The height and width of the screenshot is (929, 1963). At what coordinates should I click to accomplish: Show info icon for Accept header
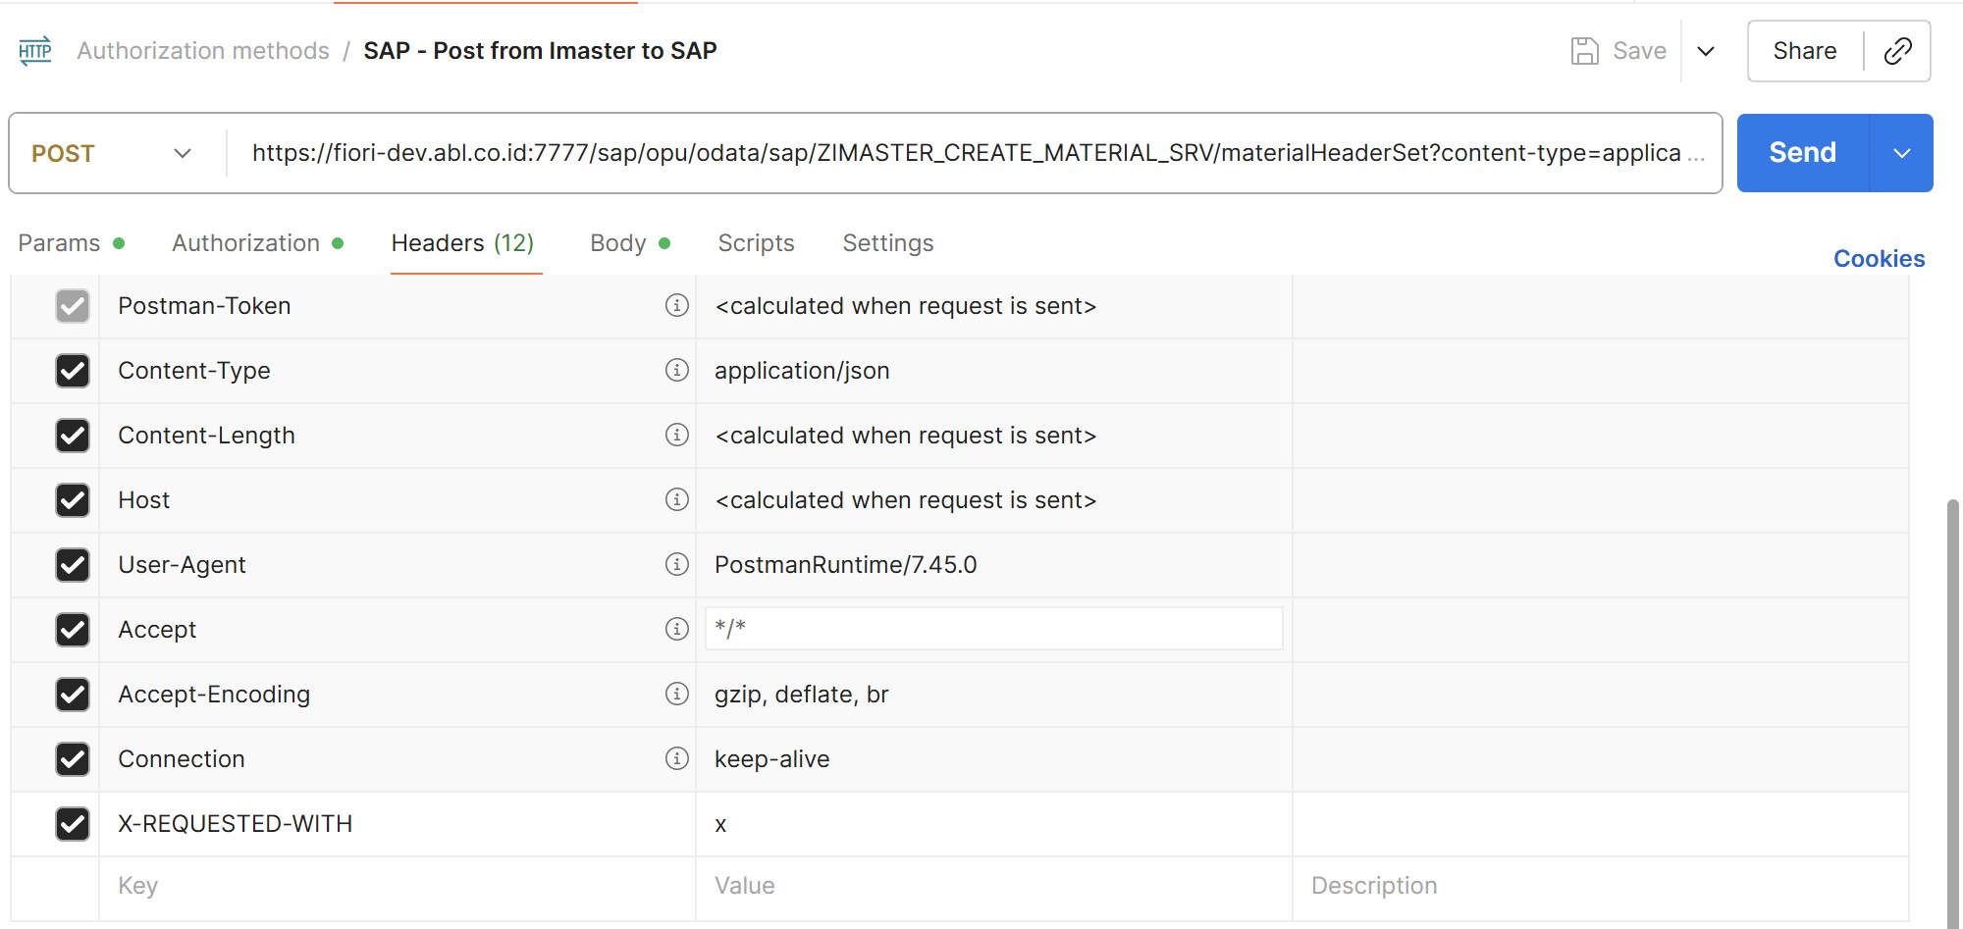[676, 629]
